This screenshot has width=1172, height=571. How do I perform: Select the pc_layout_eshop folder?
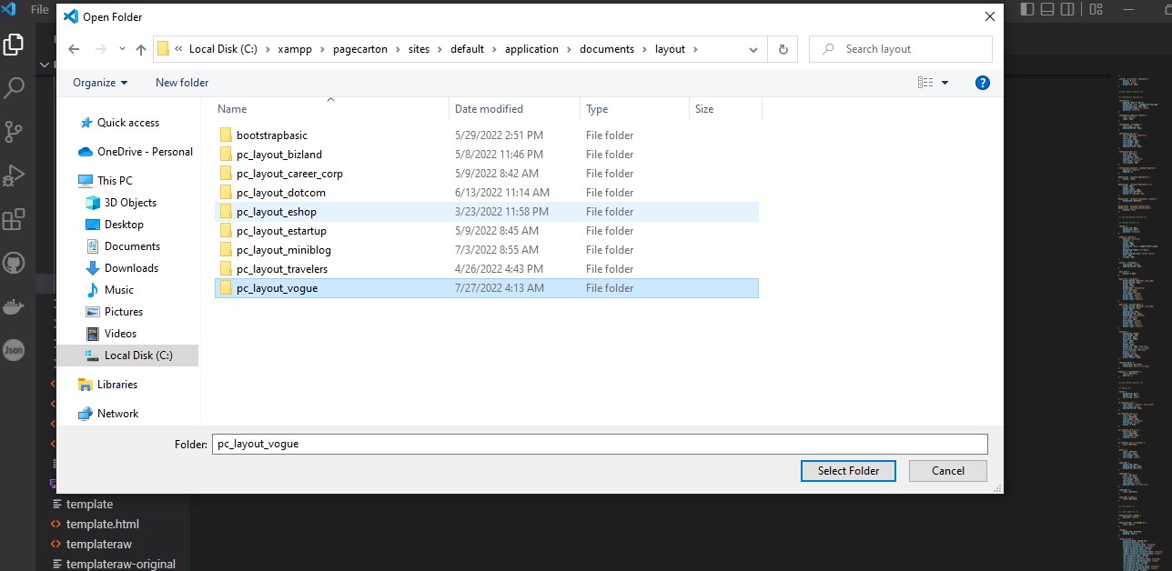[487, 212]
